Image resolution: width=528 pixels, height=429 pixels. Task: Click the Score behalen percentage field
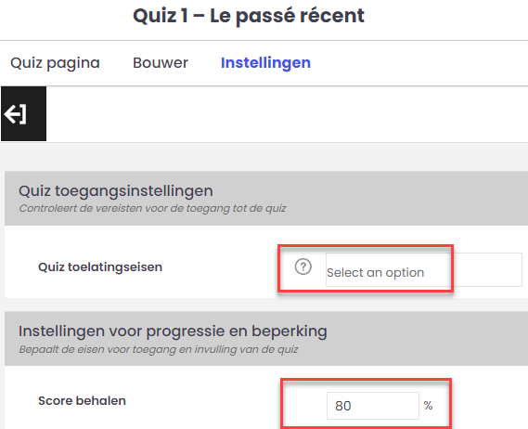(x=373, y=406)
